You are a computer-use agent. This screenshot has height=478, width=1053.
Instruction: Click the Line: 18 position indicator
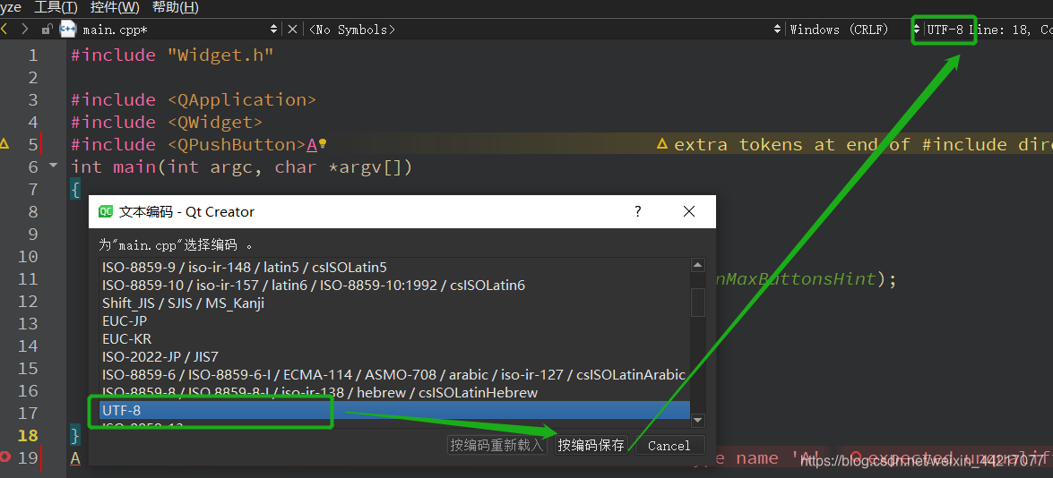click(x=1000, y=30)
